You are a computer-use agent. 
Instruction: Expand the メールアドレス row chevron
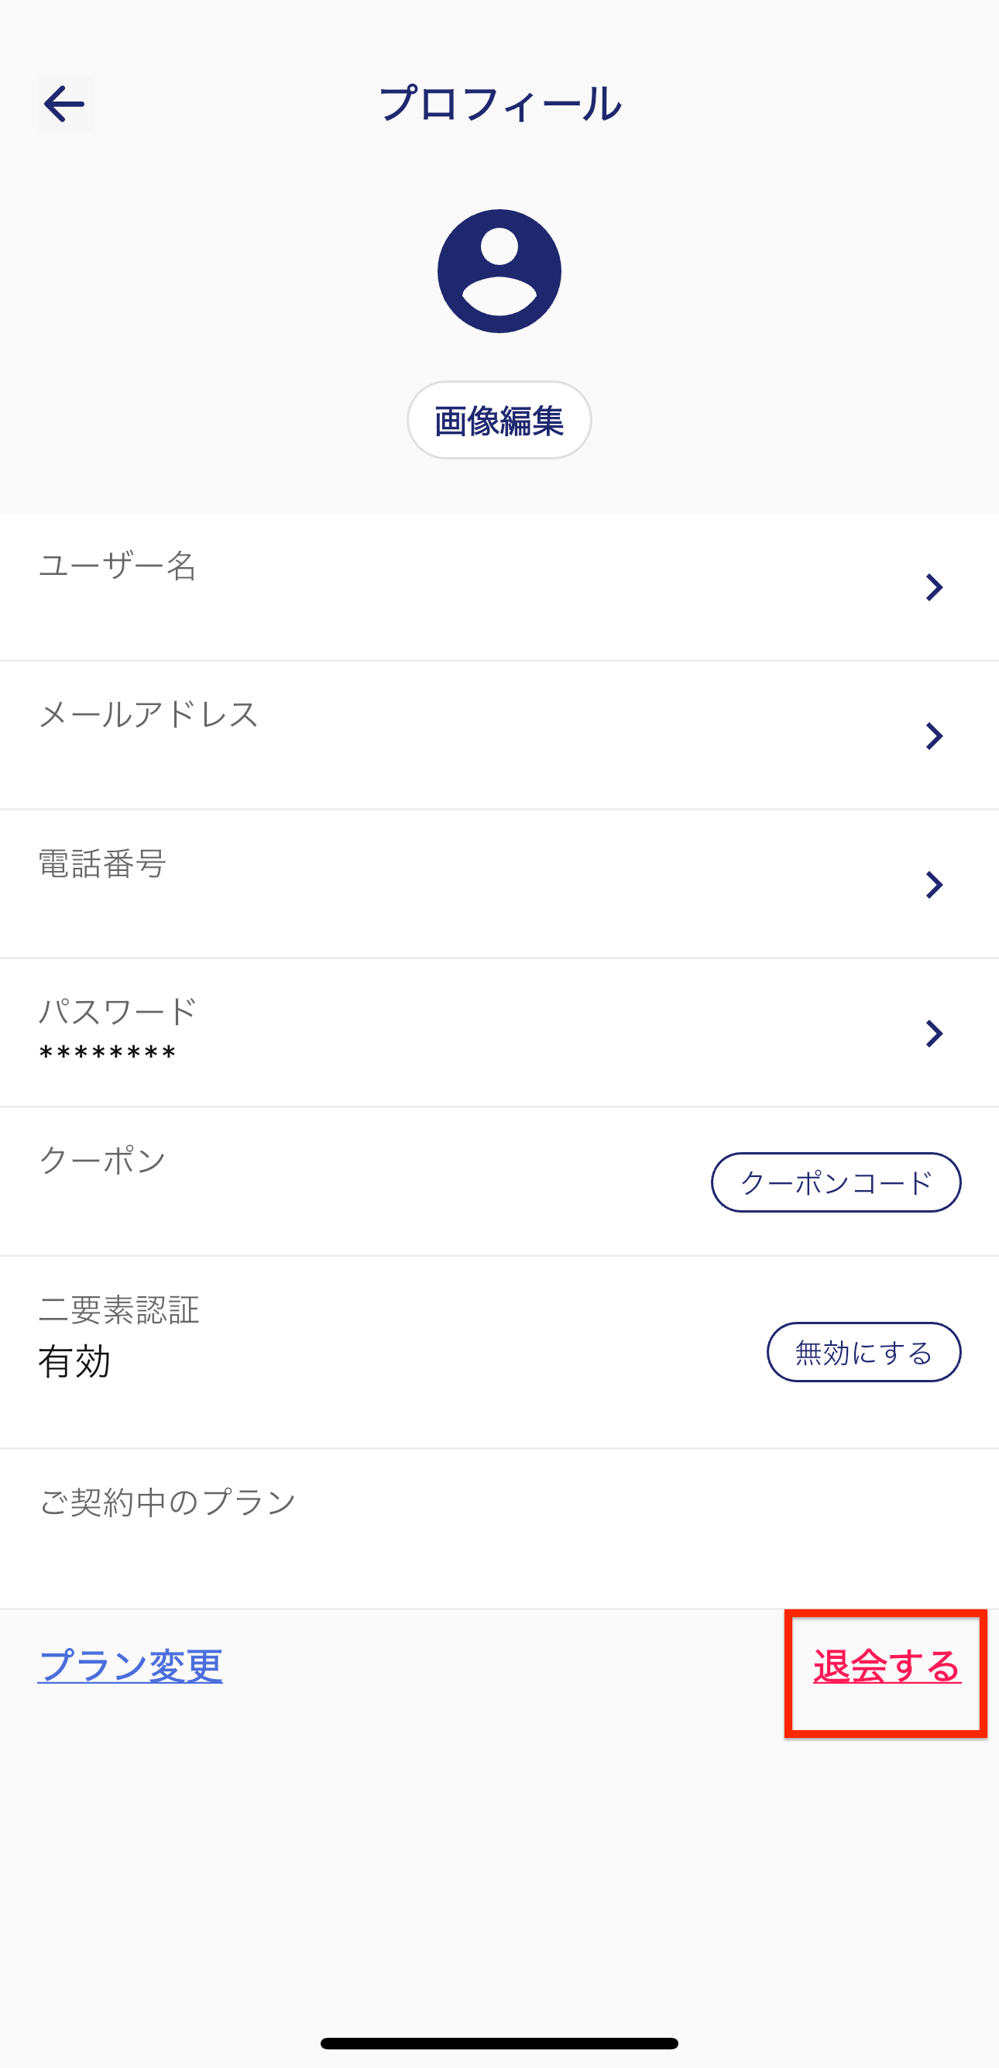pos(933,736)
